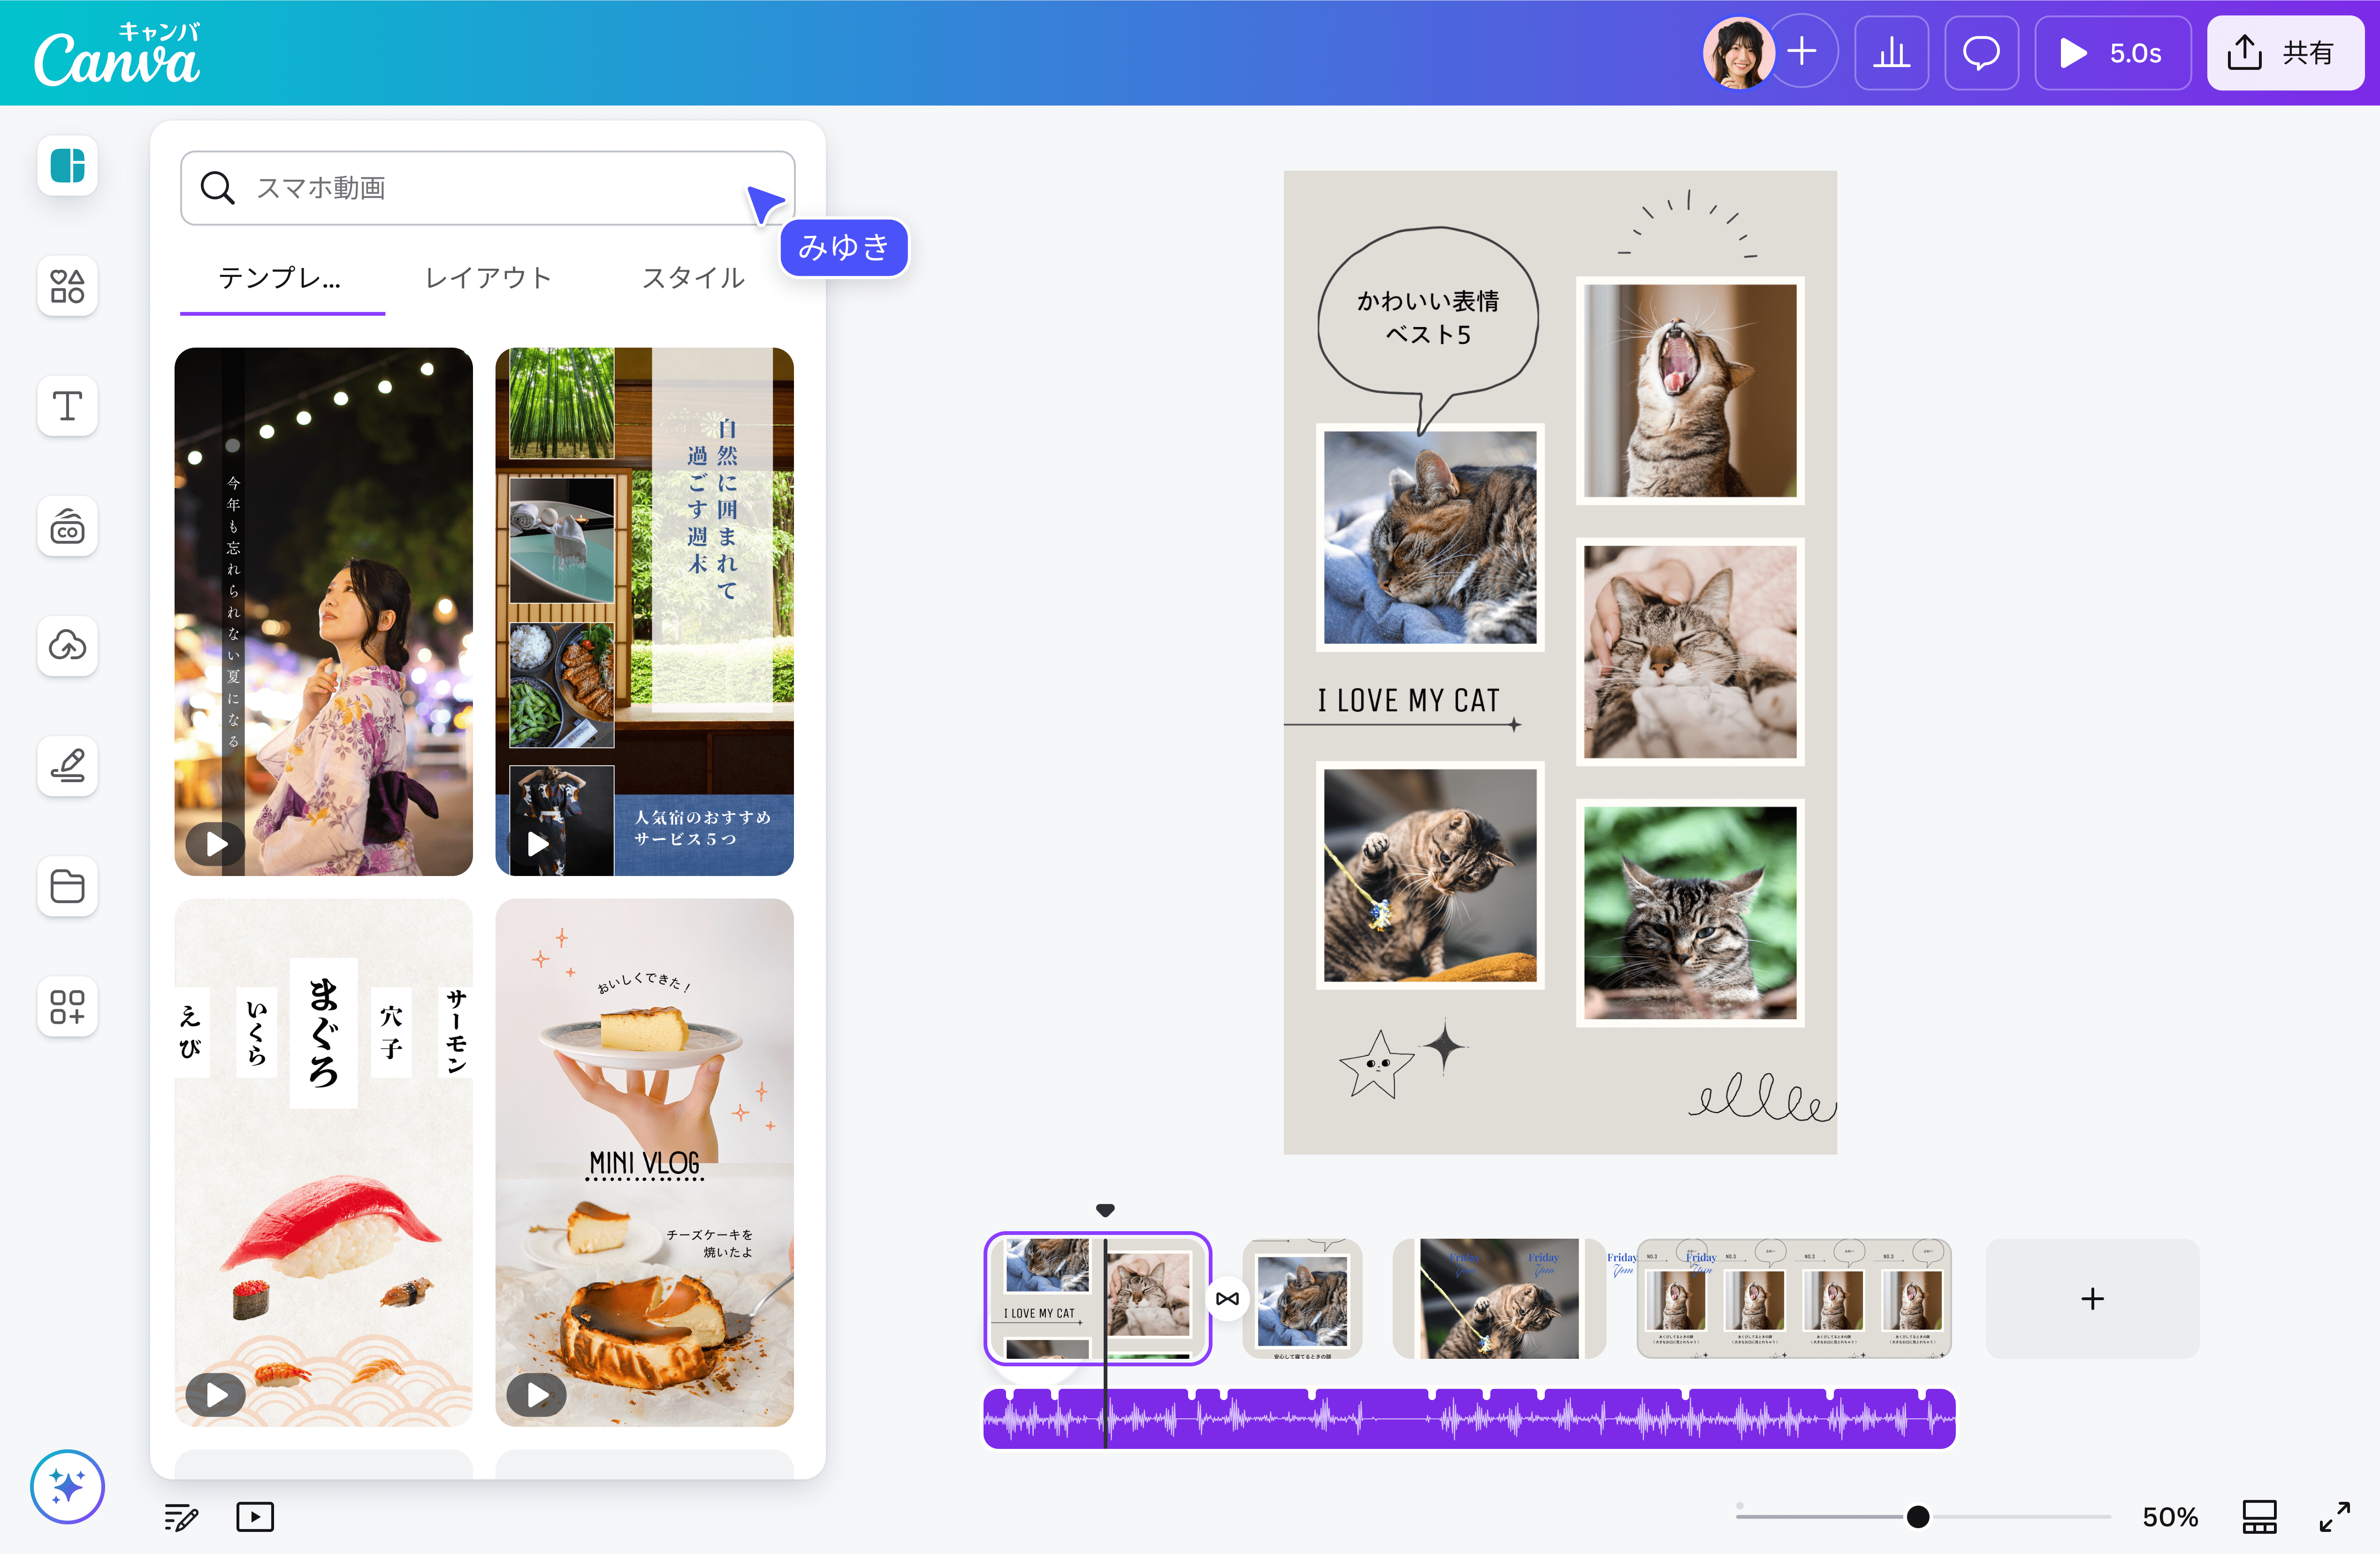Open the Projects folder icon

point(67,886)
